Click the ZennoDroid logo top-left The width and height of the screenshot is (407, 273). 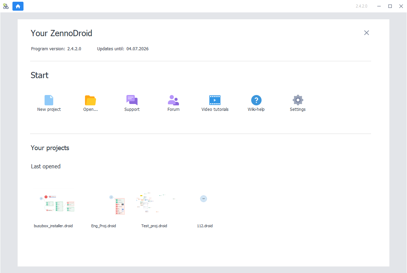coord(6,6)
